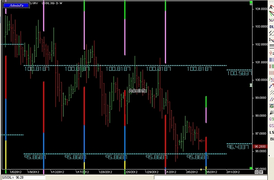The image size is (274, 180).
Task: Select the text label 'A' drawing tool
Action: point(271,7)
